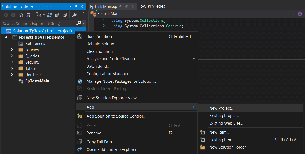Select the Security folder label
This screenshot has width=305, height=154.
click(32, 62)
